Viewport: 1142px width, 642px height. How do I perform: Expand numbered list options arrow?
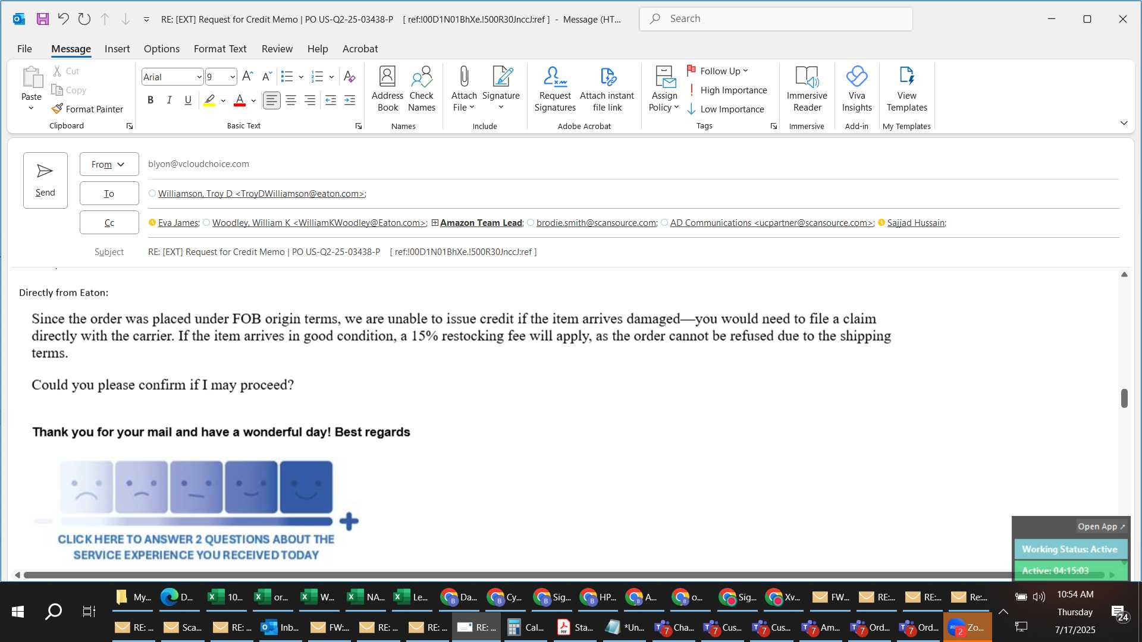click(x=331, y=77)
